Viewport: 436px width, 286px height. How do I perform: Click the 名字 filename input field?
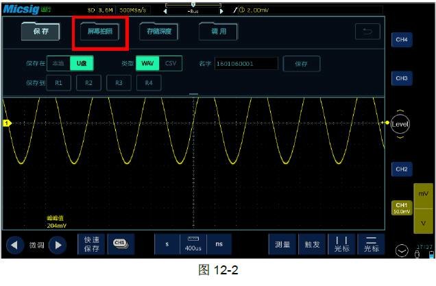coord(245,63)
